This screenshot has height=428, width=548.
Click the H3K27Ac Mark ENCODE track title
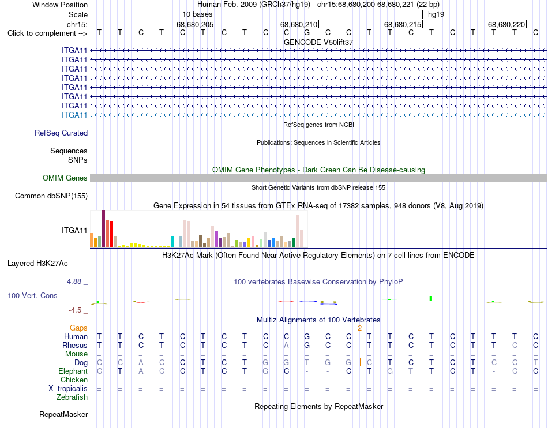tap(318, 256)
